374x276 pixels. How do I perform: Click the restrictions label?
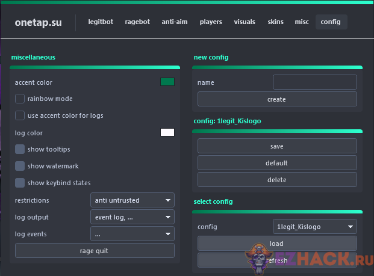click(32, 200)
